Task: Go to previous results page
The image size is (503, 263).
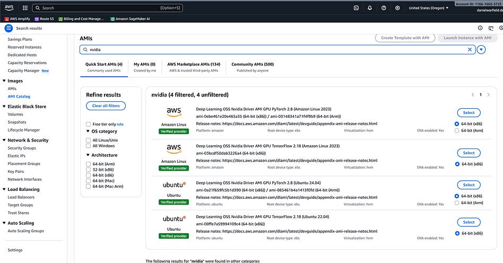Action: 473,94
